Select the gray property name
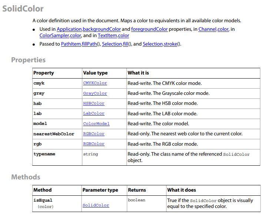The height and width of the screenshot is (215, 265). click(39, 93)
